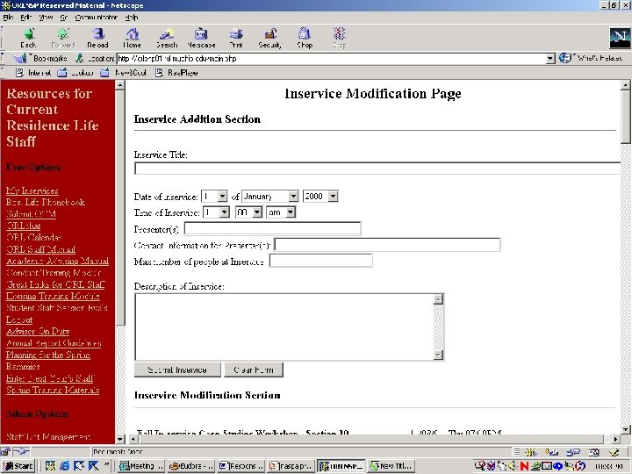Viewport: 632px width, 474px height.
Task: Open the My Inservices link
Action: [x=32, y=190]
